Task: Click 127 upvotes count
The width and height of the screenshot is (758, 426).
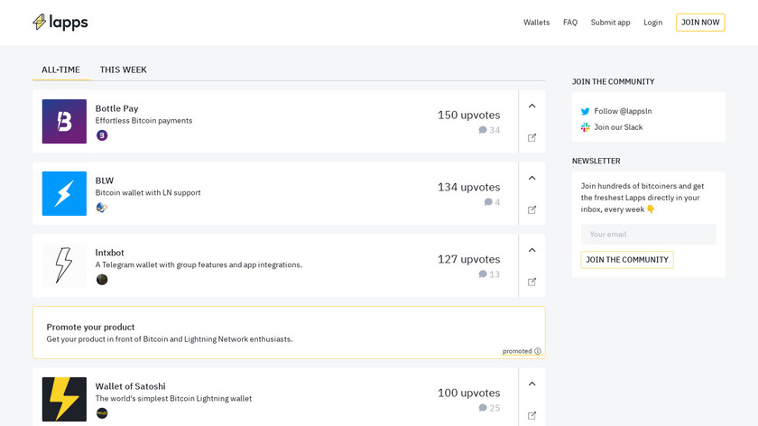Action: point(469,259)
